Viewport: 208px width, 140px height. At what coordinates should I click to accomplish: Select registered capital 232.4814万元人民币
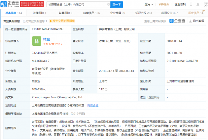(45, 53)
